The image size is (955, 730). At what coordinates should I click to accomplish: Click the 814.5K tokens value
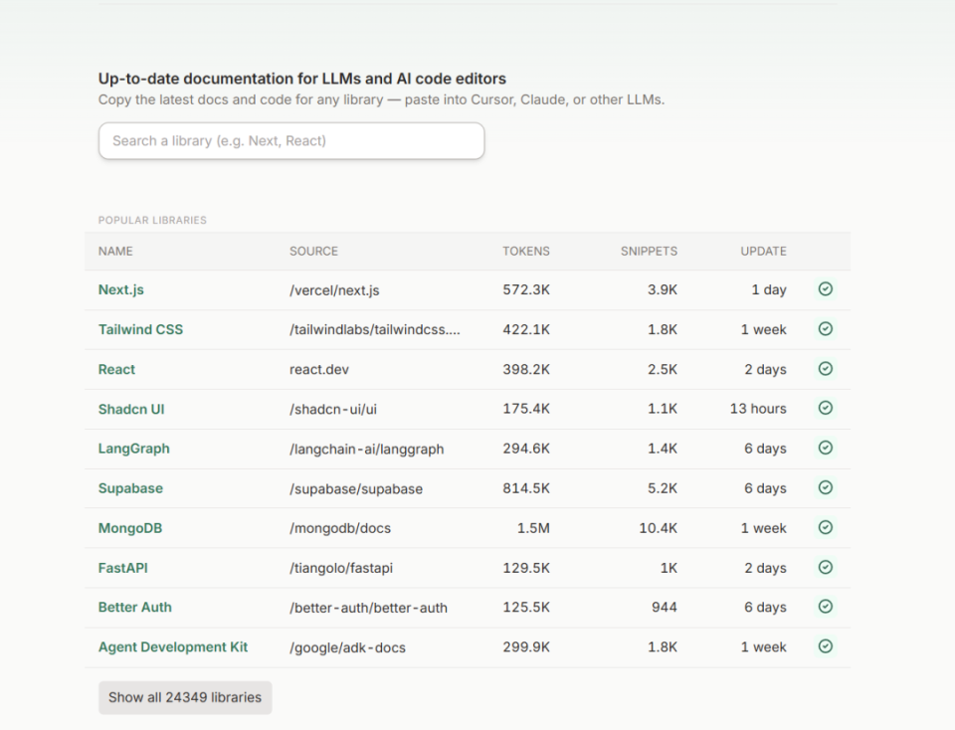(x=526, y=488)
